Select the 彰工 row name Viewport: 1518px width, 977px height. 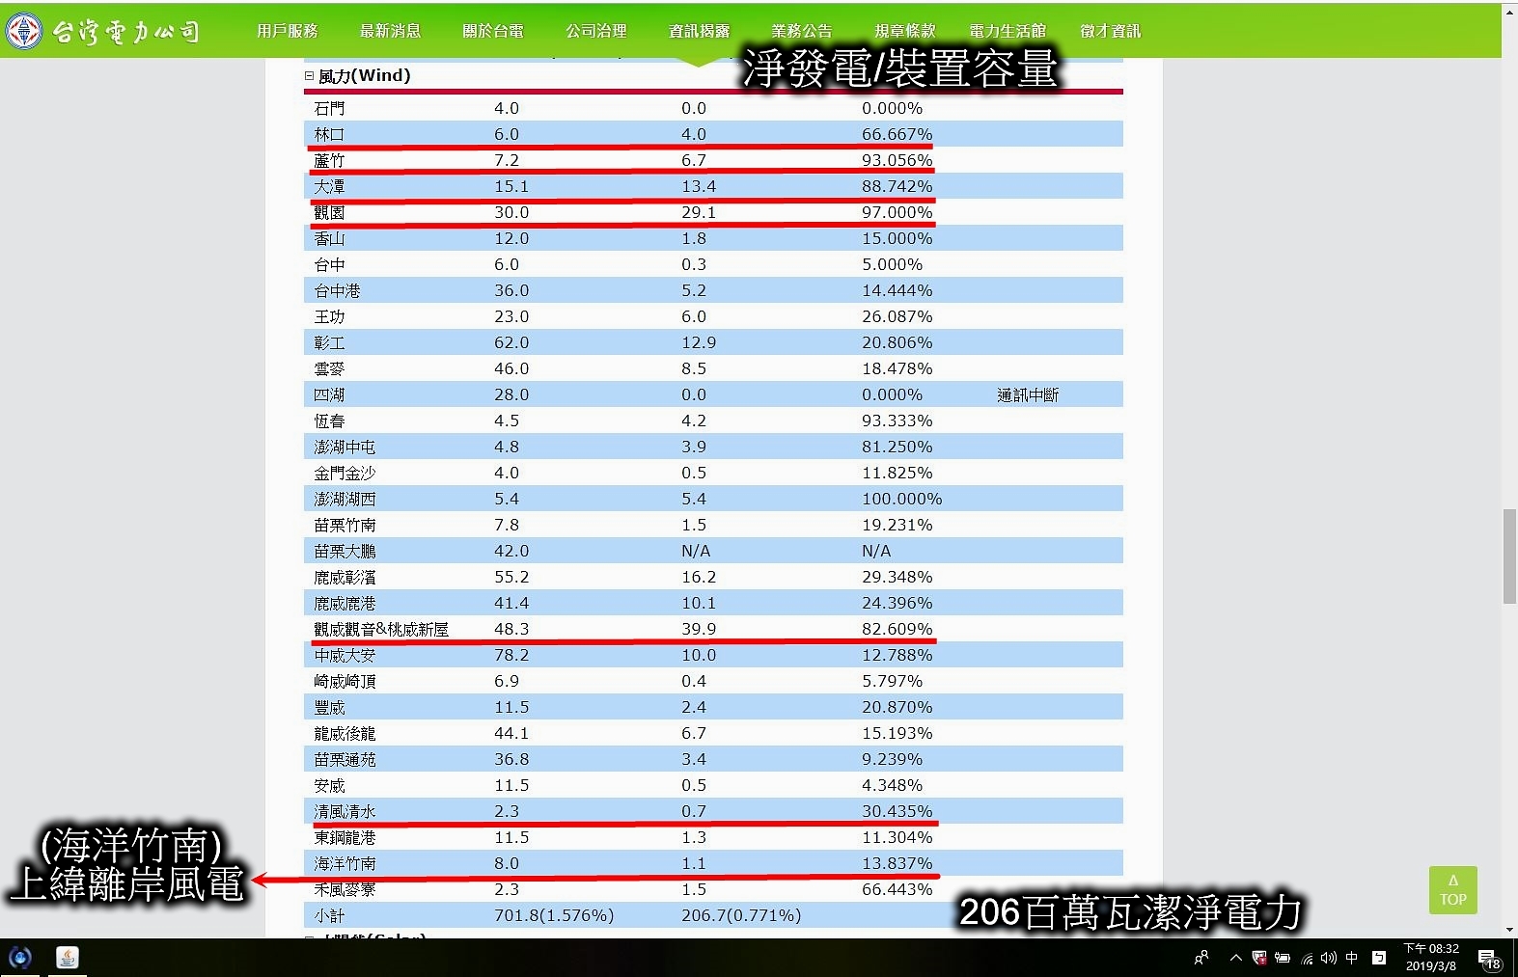(329, 342)
